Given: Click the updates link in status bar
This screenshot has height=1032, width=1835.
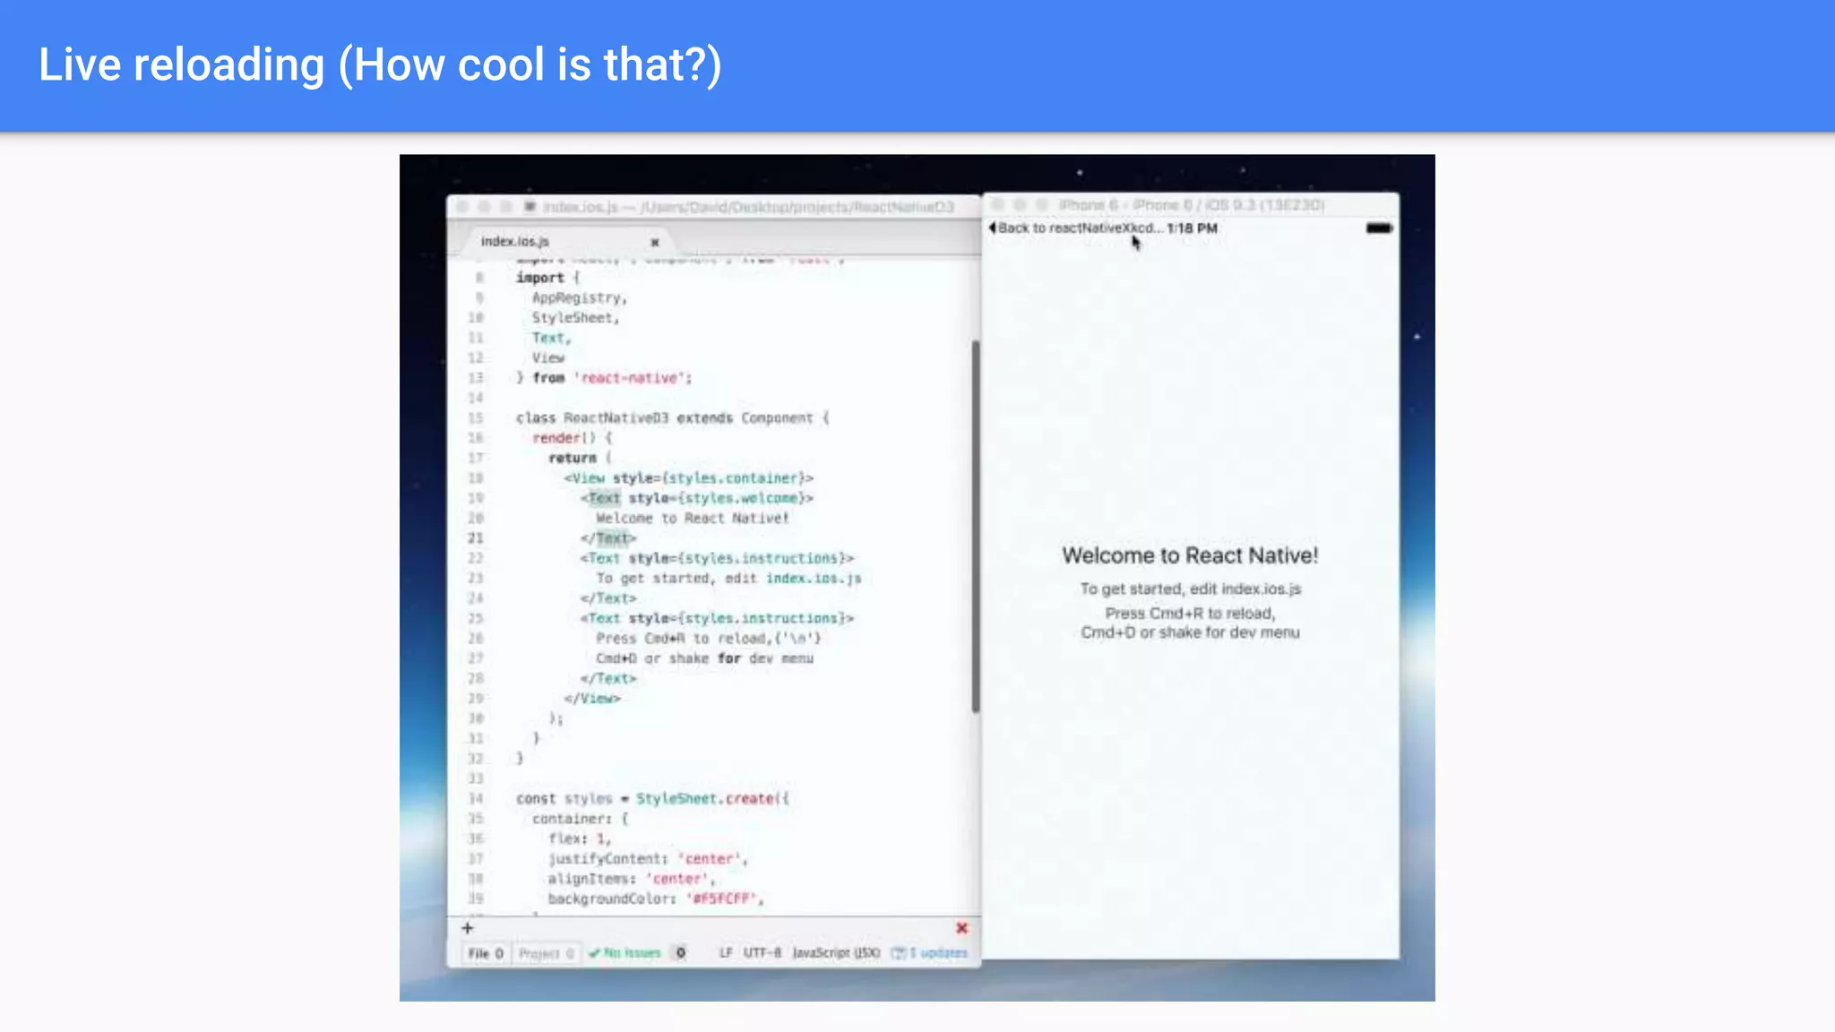Looking at the screenshot, I should pyautogui.click(x=939, y=953).
